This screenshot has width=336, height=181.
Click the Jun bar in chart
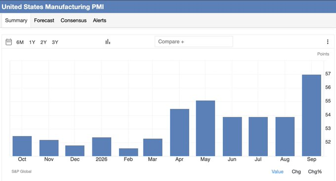(x=232, y=137)
